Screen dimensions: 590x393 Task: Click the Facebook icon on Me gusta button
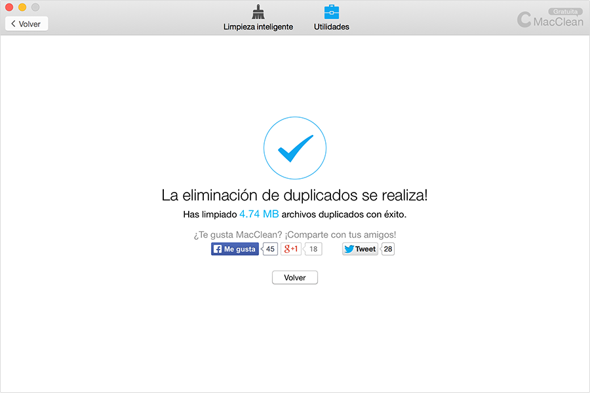(x=218, y=249)
